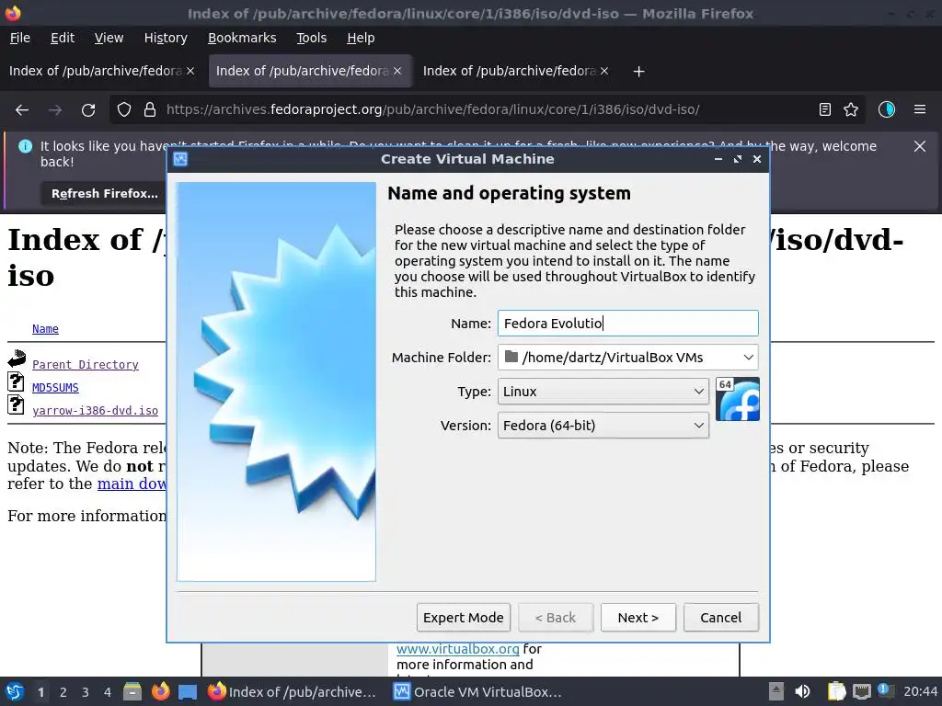Viewport: 942px width, 706px height.
Task: Click the Expert Mode button
Action: tap(464, 618)
